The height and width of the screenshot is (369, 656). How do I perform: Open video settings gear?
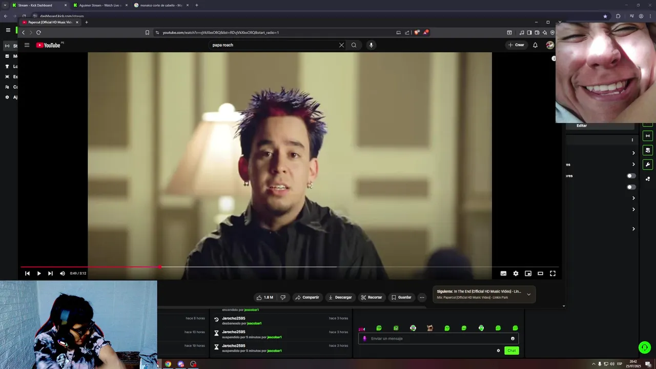click(516, 273)
